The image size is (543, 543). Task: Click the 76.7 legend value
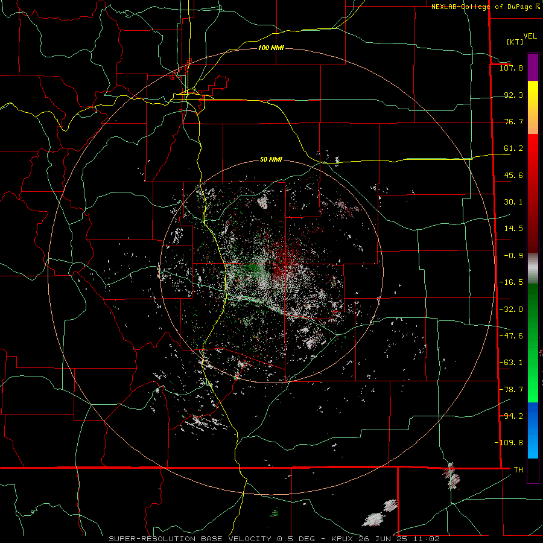pyautogui.click(x=513, y=121)
